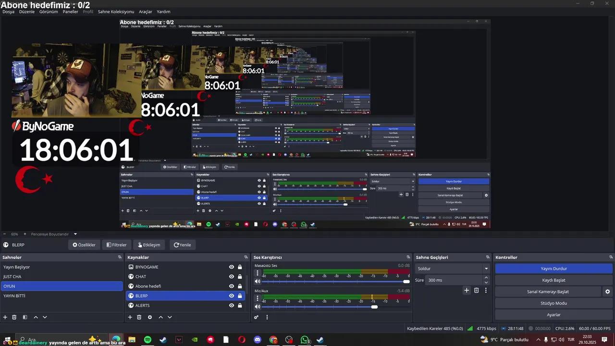Image resolution: width=615 pixels, height=346 pixels.
Task: Decrease transition Süre with down arrow
Action: [x=486, y=283]
